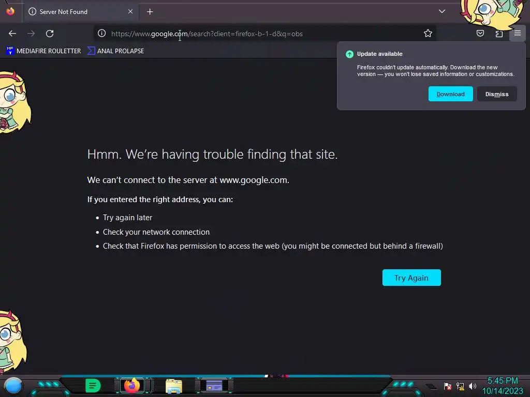Open network status tray icon
This screenshot has width=530, height=397.
pyautogui.click(x=460, y=386)
